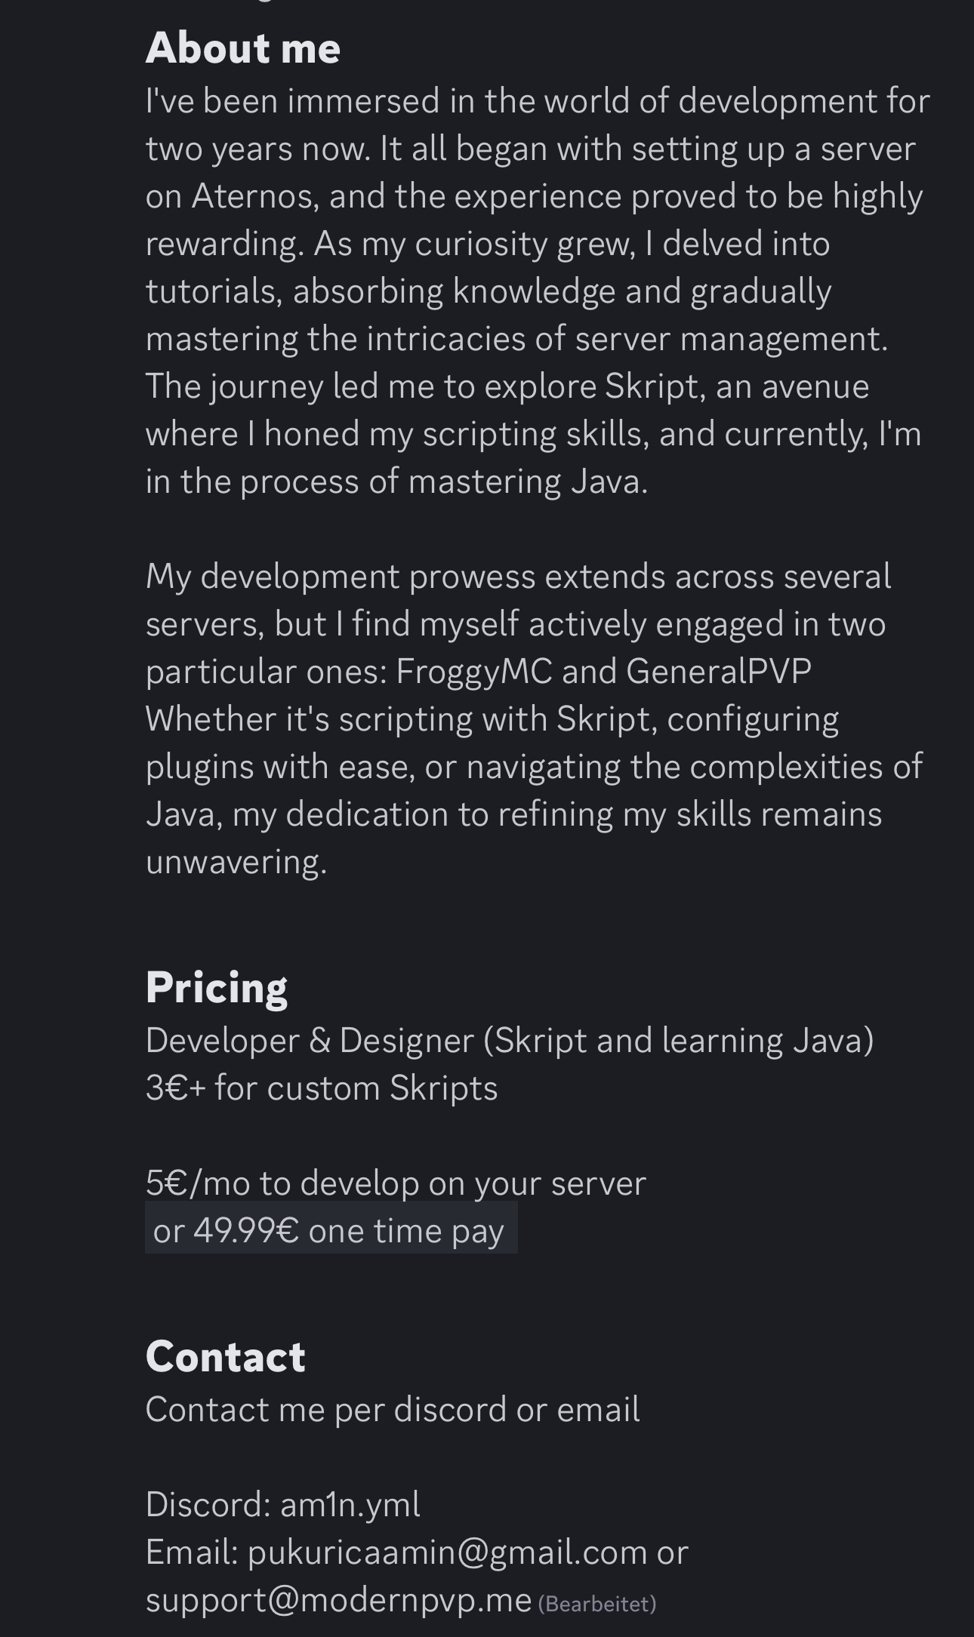This screenshot has height=1637, width=974.
Task: Click the (Bearbeitet) edited label
Action: [x=596, y=1604]
